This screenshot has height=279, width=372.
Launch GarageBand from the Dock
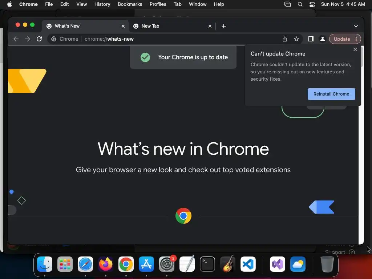point(228,264)
